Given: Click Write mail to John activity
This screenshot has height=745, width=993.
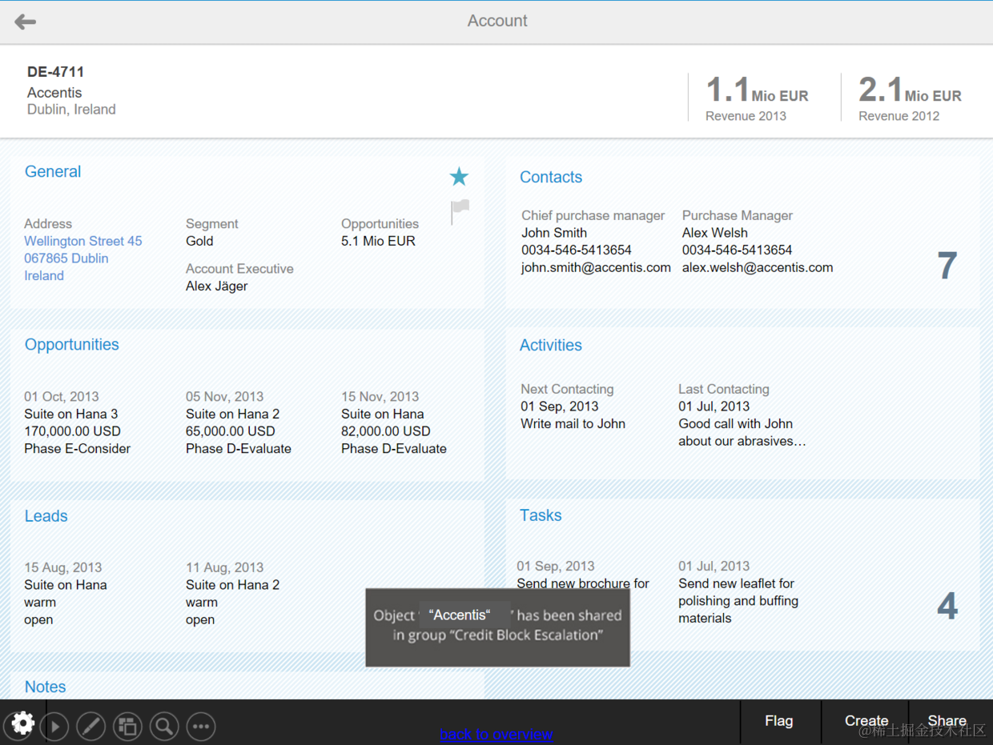Looking at the screenshot, I should (573, 424).
